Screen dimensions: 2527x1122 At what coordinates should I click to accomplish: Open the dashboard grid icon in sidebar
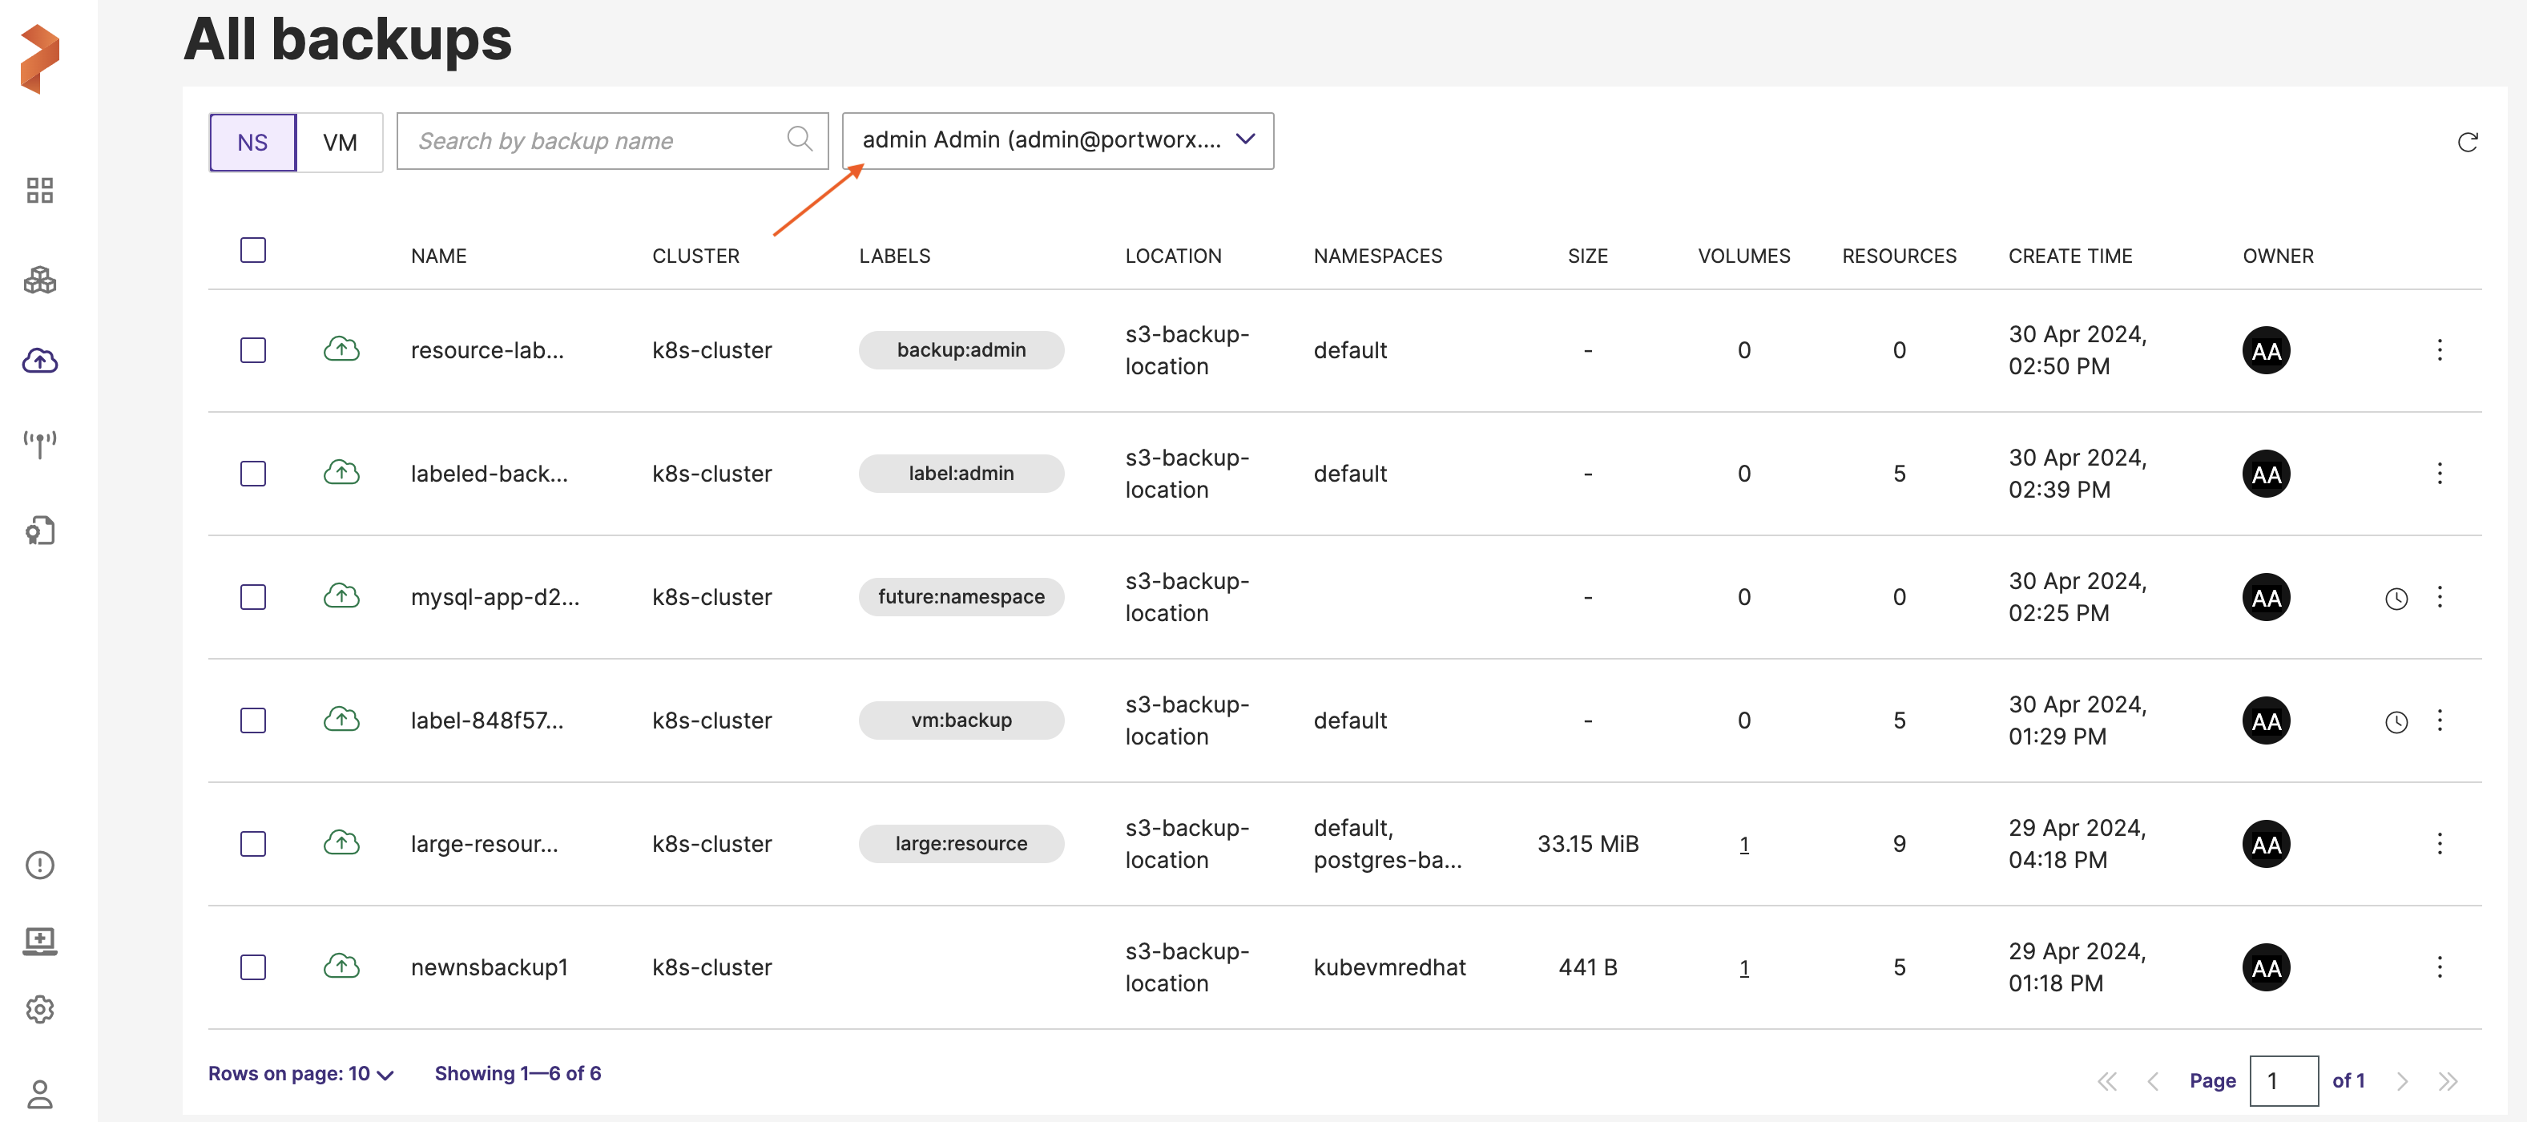pos(39,191)
